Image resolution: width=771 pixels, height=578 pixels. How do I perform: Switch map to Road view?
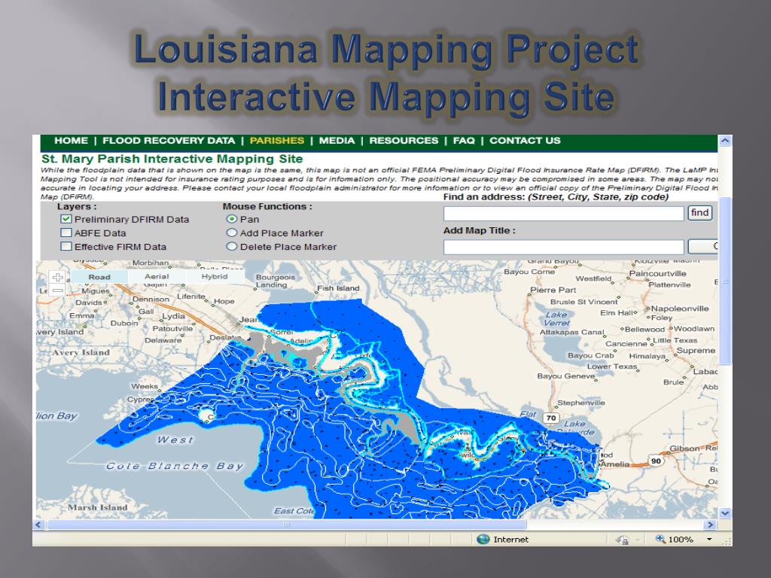(99, 277)
